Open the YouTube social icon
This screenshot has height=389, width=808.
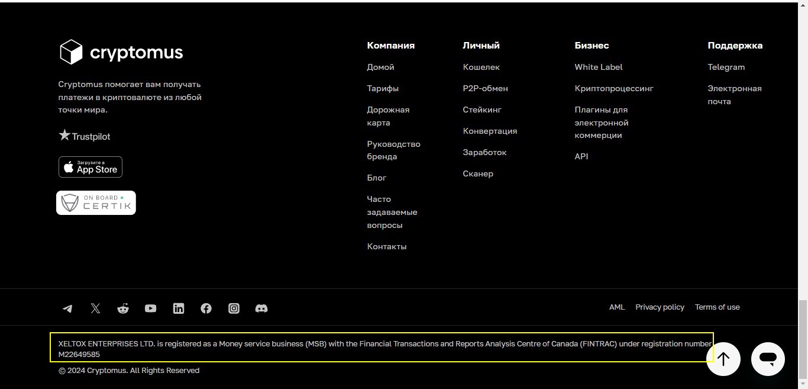(x=151, y=308)
